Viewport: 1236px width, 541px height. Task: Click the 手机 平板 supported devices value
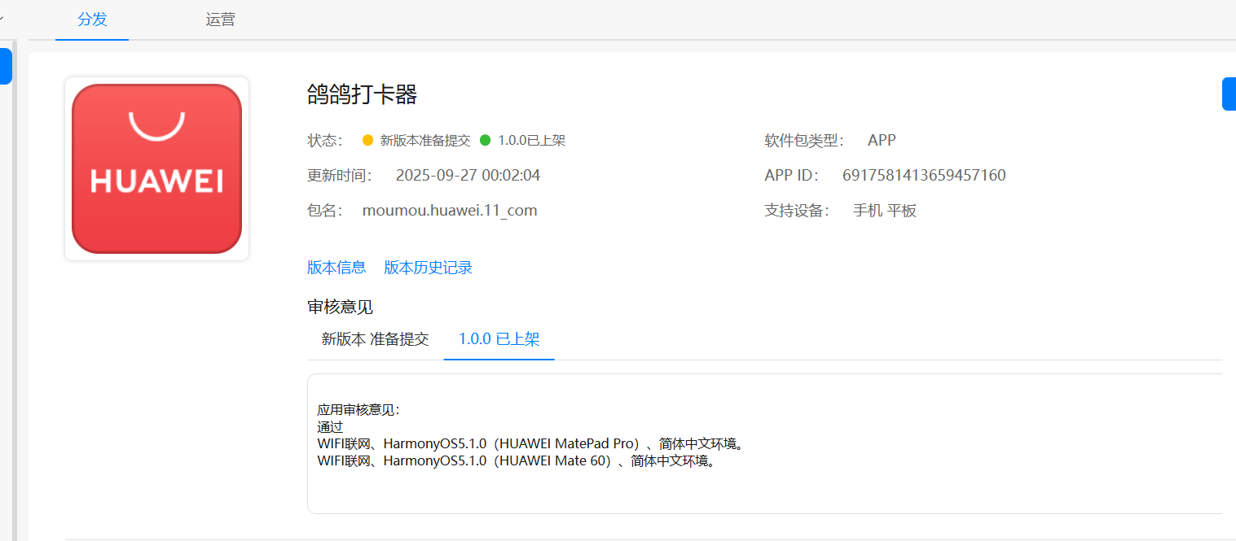click(x=884, y=211)
